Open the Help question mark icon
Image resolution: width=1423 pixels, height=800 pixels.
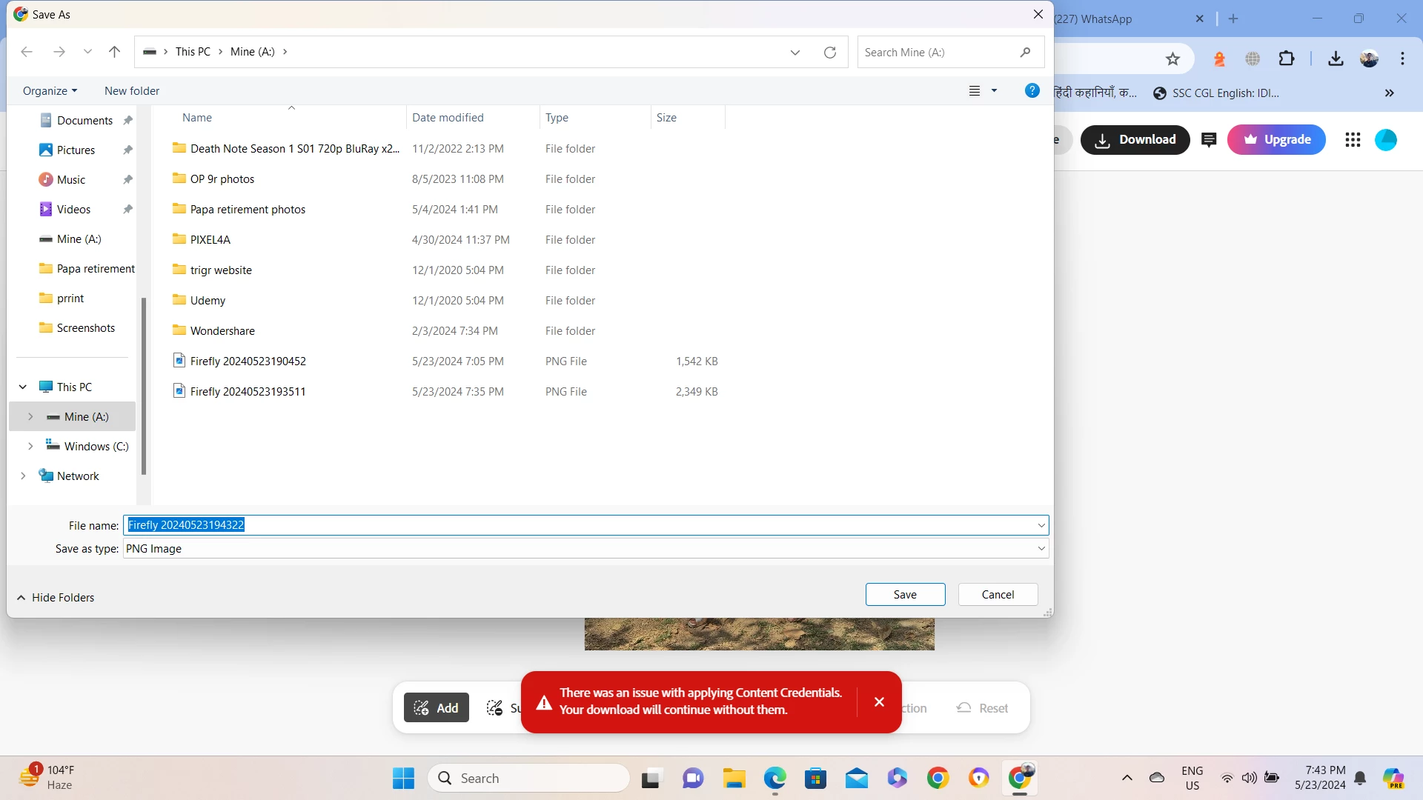pos(1032,90)
